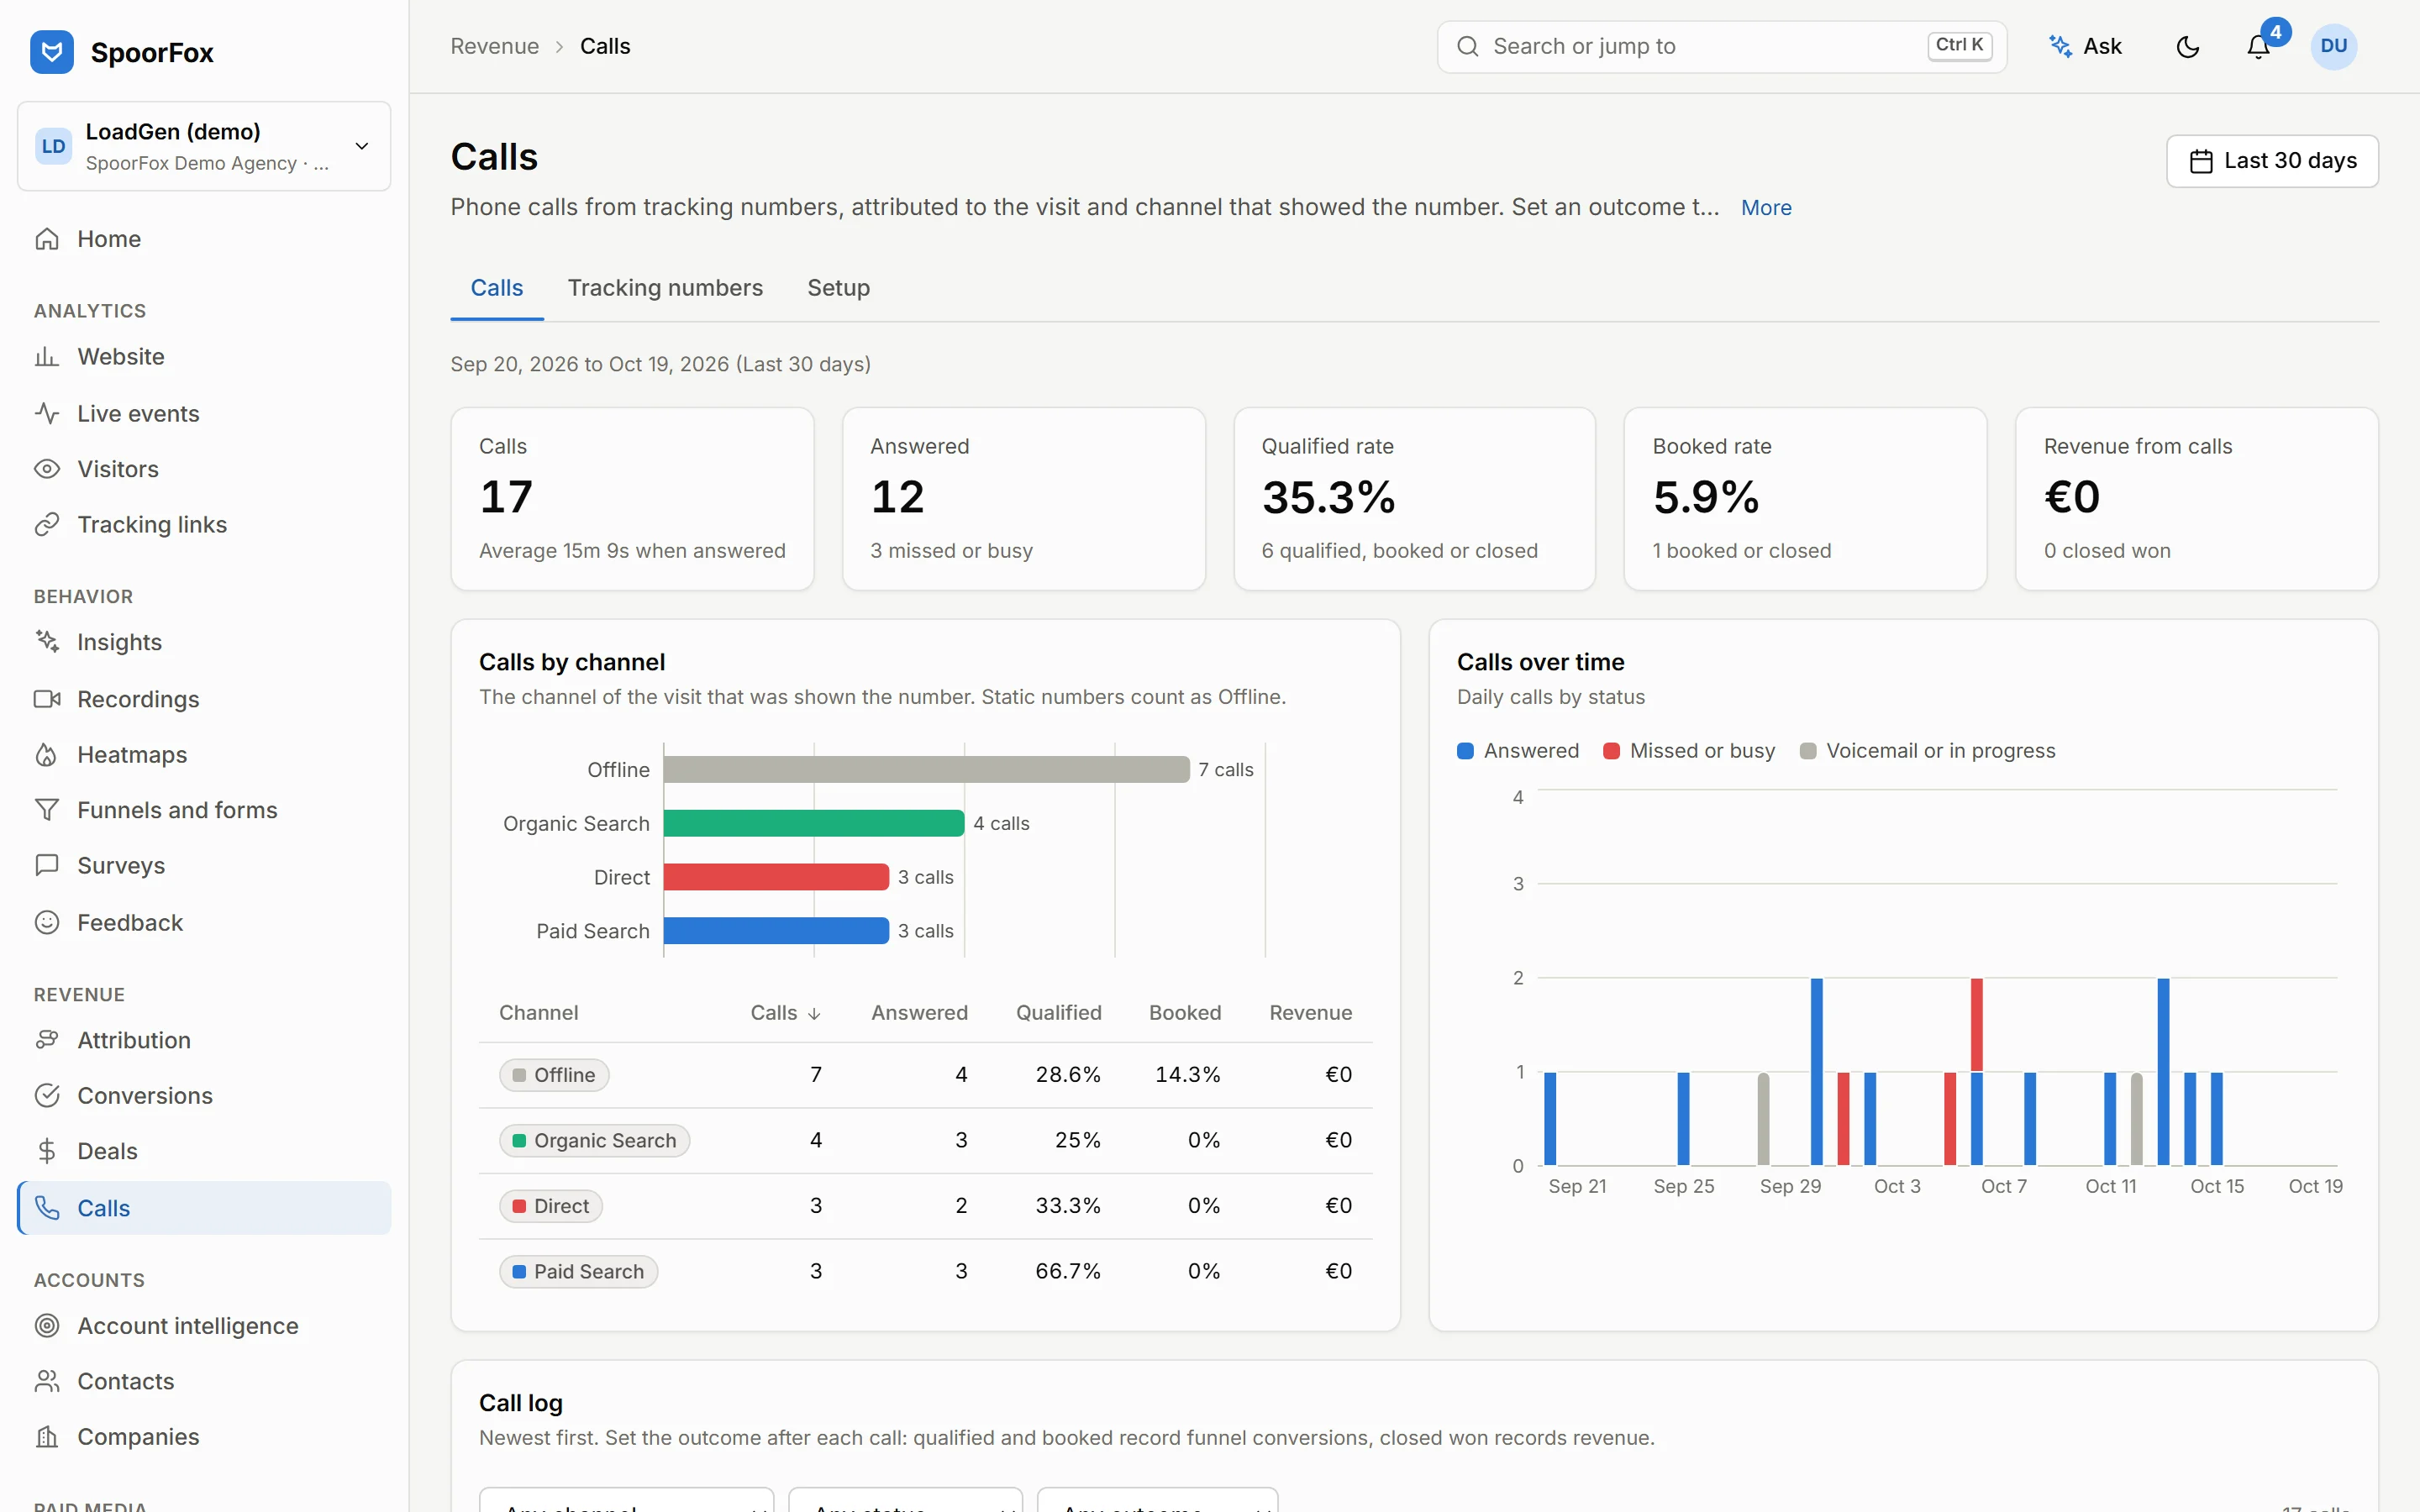Image resolution: width=2420 pixels, height=1512 pixels.
Task: Click More to expand description
Action: (x=1766, y=208)
